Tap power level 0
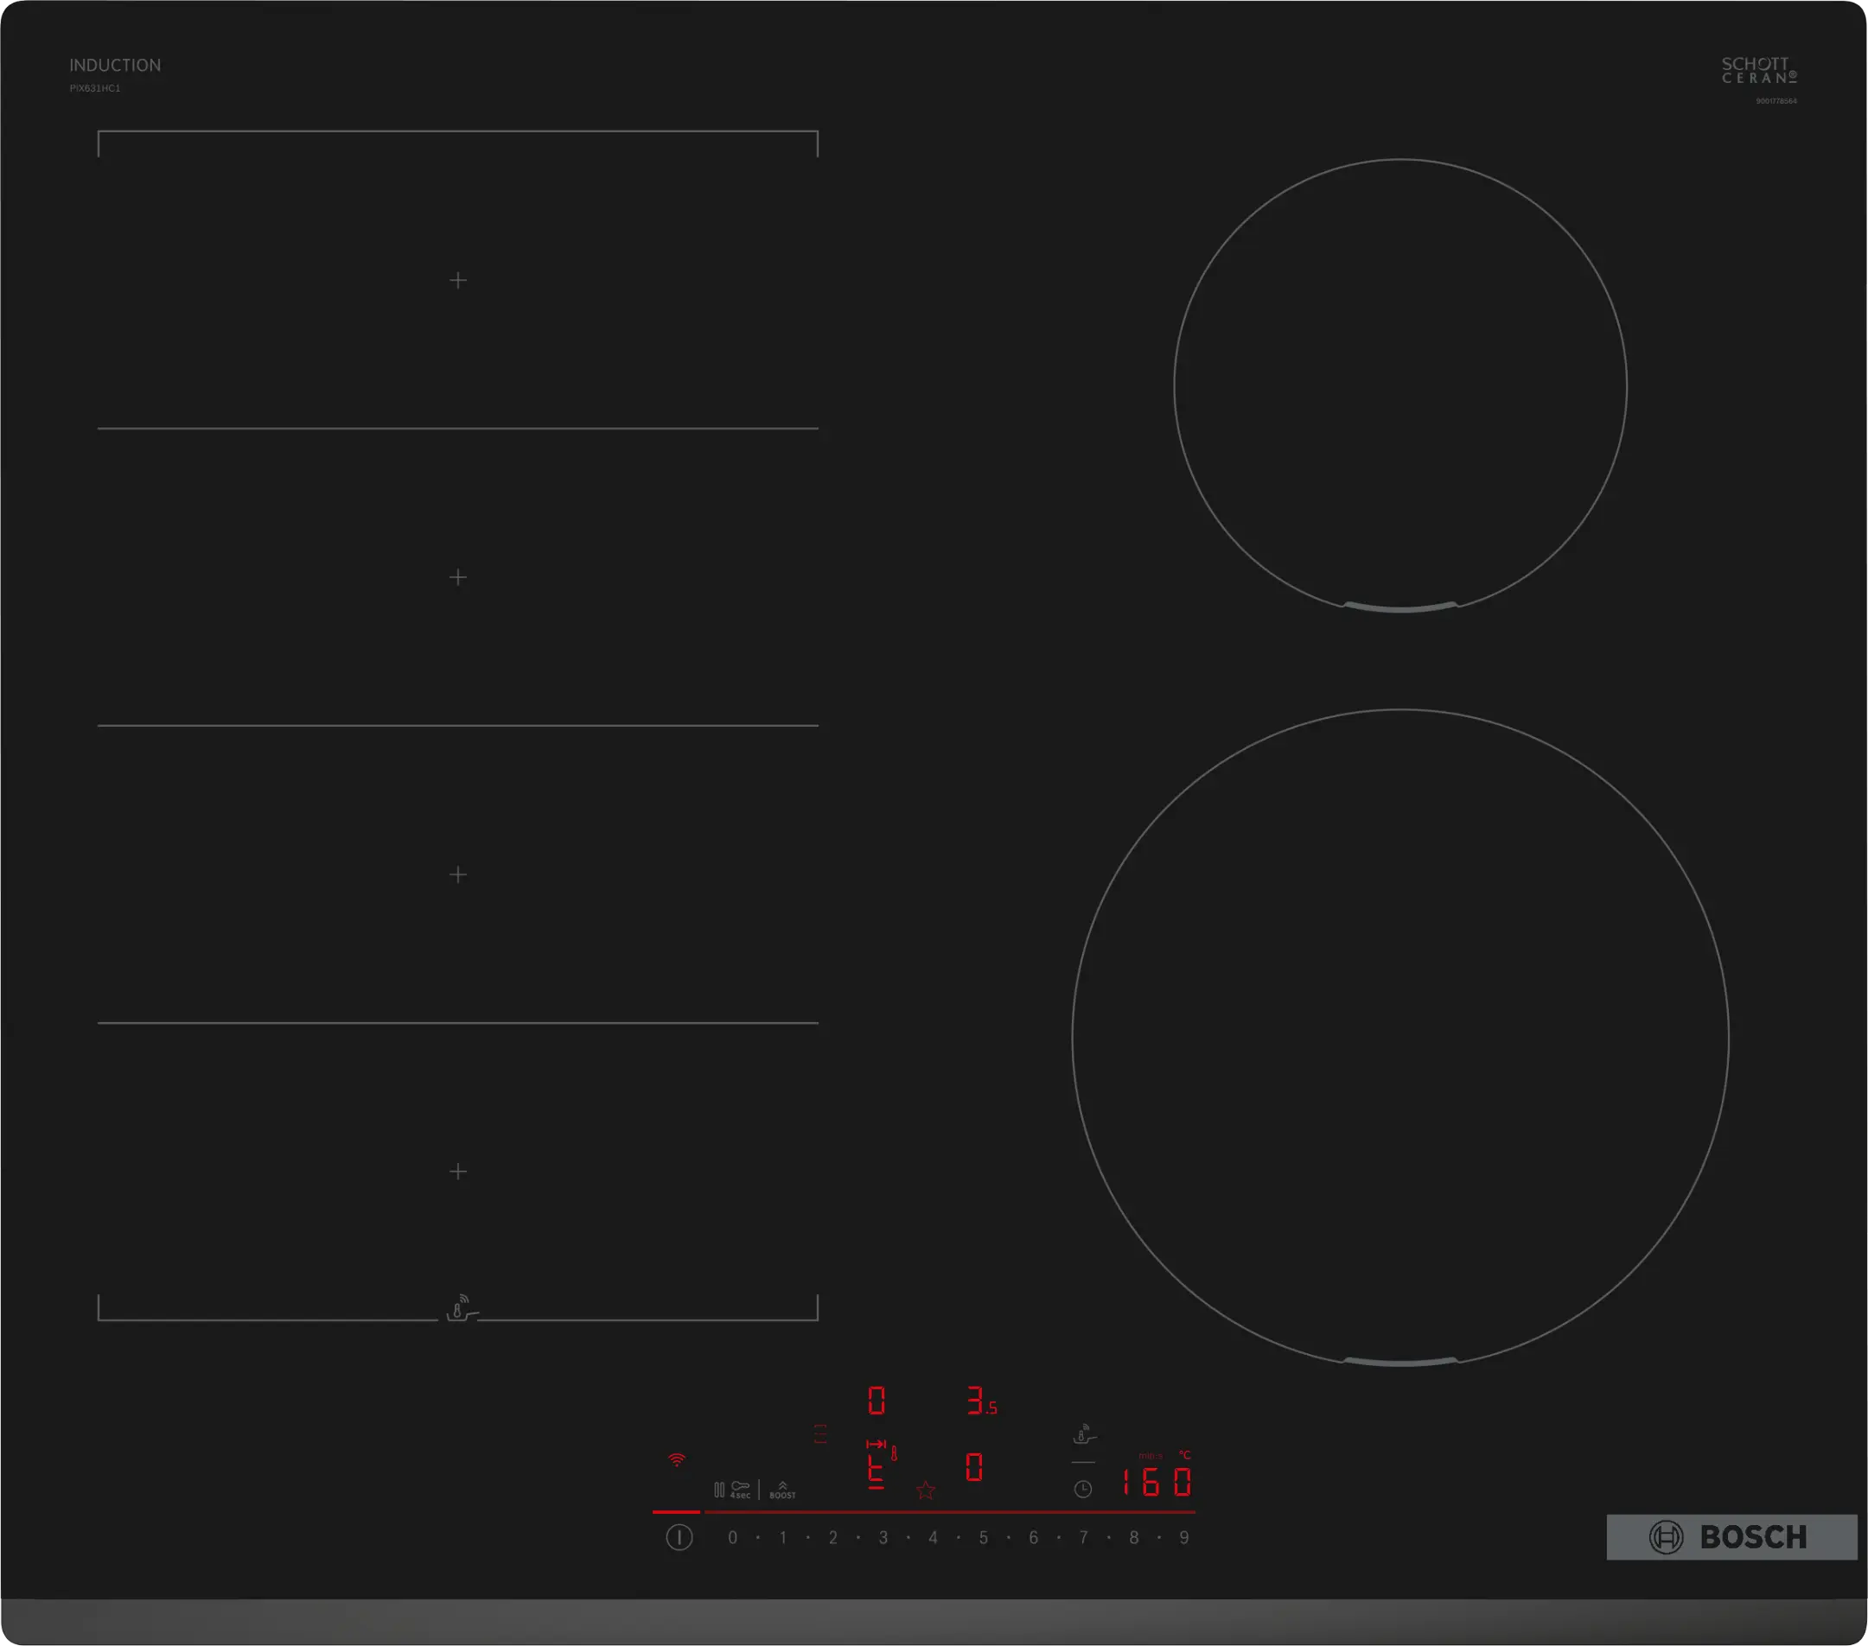1868x1646 pixels. (733, 1537)
